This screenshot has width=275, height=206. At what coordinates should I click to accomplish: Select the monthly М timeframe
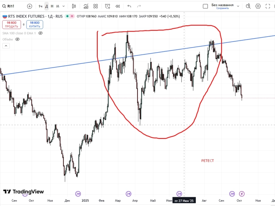tap(58, 6)
